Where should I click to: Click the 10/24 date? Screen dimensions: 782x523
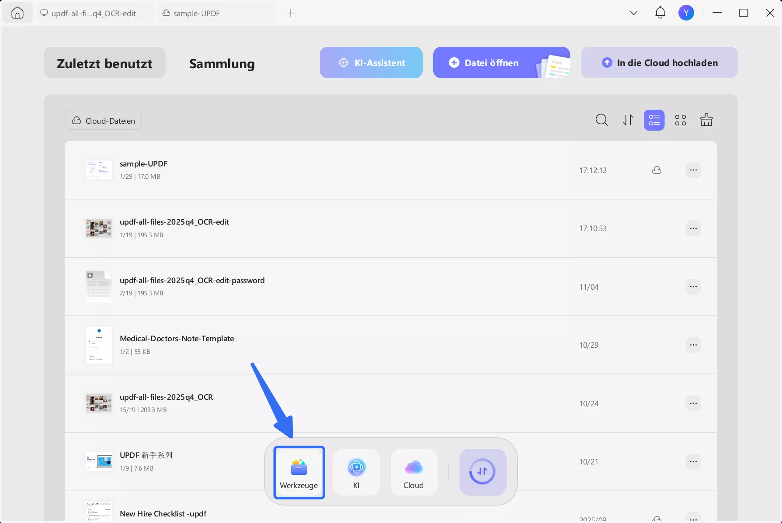tap(589, 404)
